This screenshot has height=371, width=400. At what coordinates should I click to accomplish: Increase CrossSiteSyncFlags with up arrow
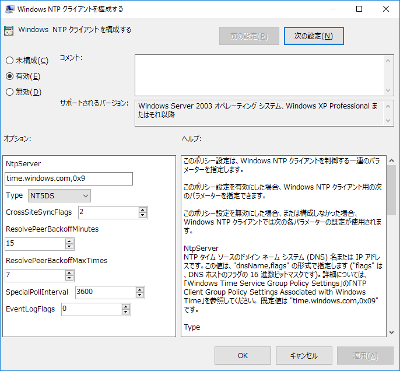[143, 210]
